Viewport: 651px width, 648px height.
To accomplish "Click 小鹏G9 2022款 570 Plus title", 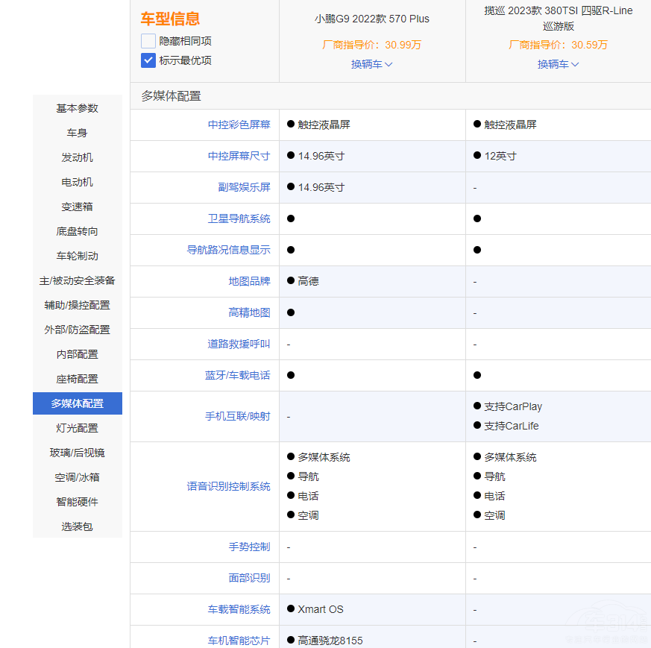I will (371, 19).
